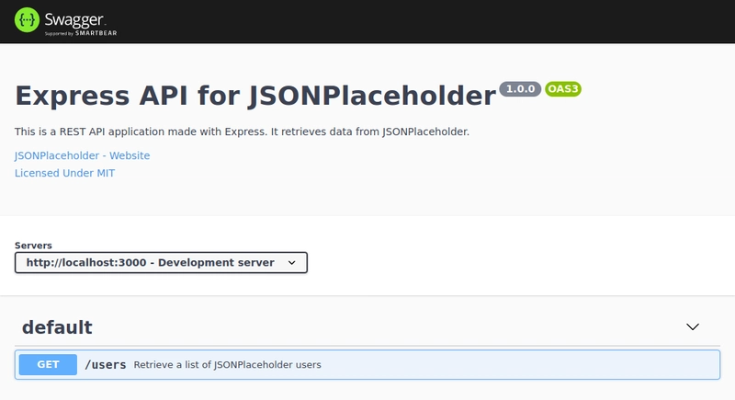Collapse the default section with chevron
The height and width of the screenshot is (400, 735).
point(693,326)
